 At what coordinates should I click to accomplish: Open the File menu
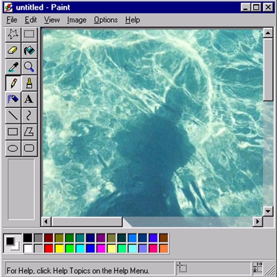point(12,20)
